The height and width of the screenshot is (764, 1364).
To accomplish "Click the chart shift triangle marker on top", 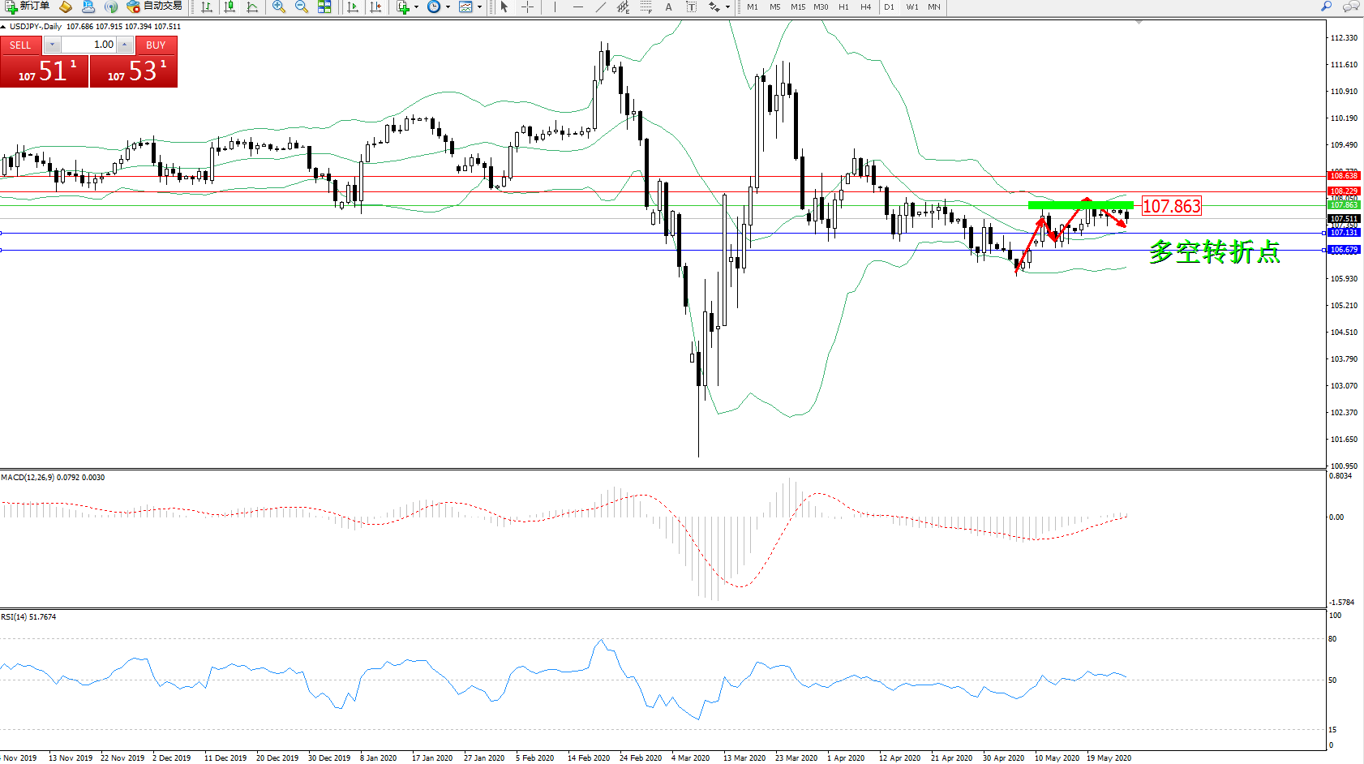I will [1139, 23].
